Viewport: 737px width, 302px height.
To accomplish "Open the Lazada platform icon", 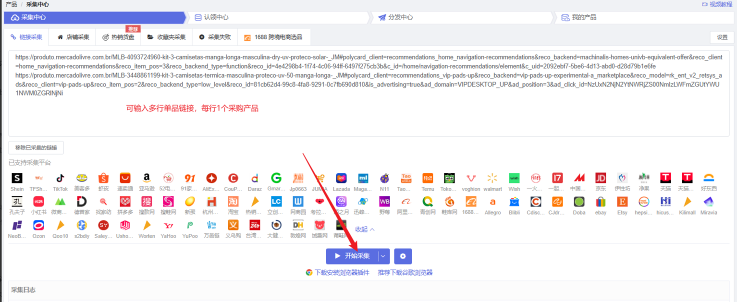I will pyautogui.click(x=341, y=178).
